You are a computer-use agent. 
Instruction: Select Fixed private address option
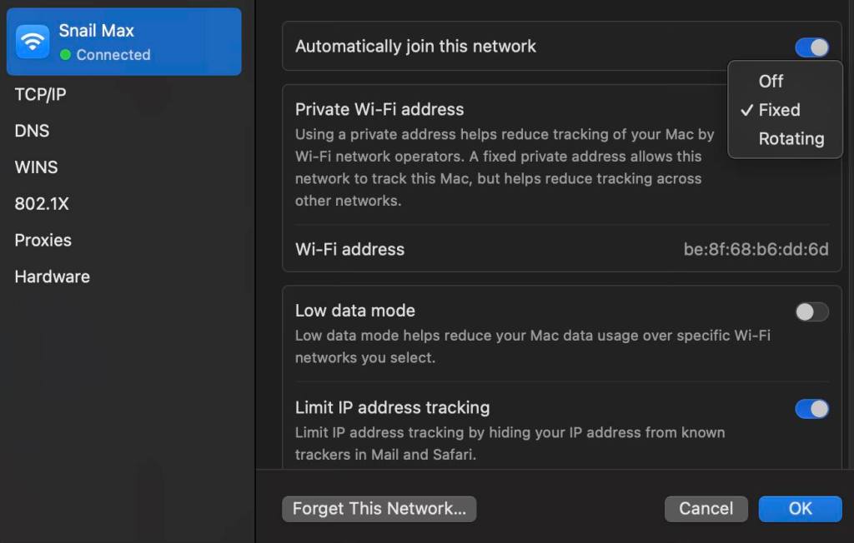pyautogui.click(x=779, y=110)
